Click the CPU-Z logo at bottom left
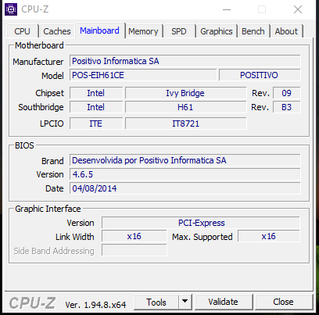The height and width of the screenshot is (315, 319). pyautogui.click(x=32, y=303)
